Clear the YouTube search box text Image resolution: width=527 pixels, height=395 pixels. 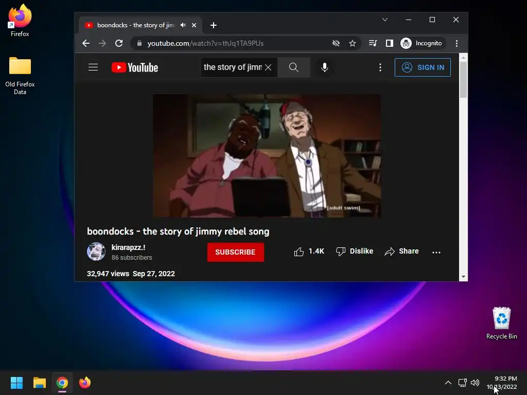coord(268,67)
